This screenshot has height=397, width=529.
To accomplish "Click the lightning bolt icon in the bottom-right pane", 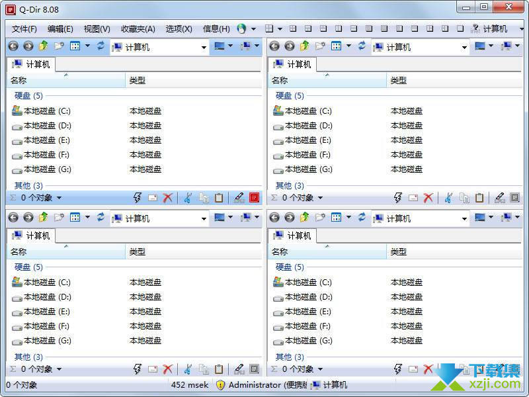I will point(398,369).
